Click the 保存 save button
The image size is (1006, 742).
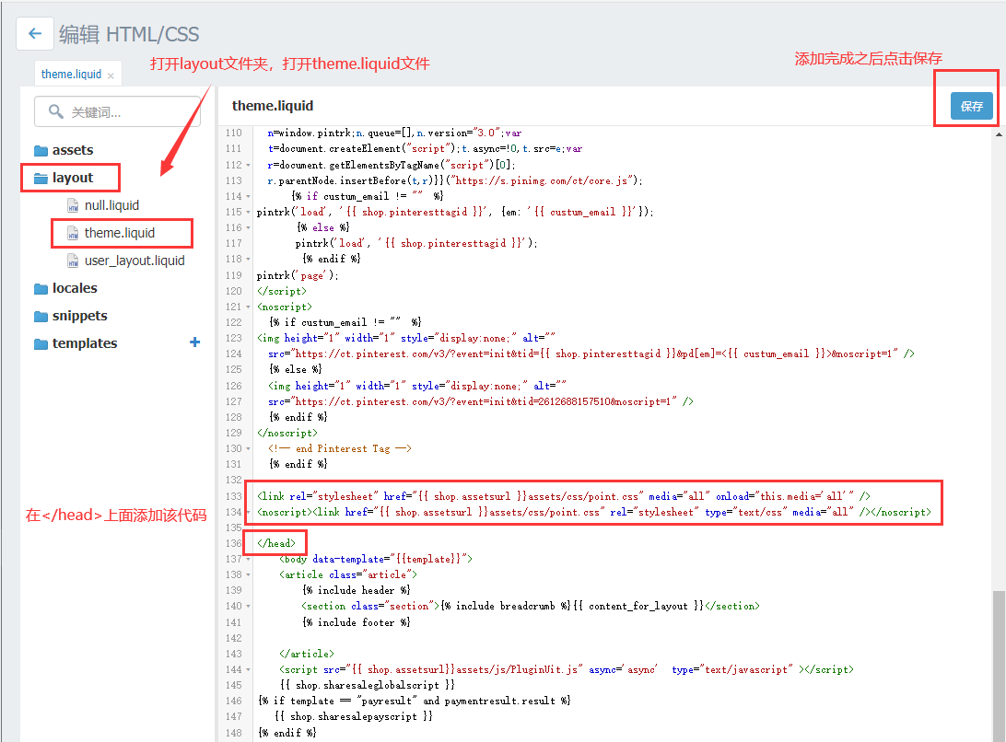pyautogui.click(x=971, y=106)
